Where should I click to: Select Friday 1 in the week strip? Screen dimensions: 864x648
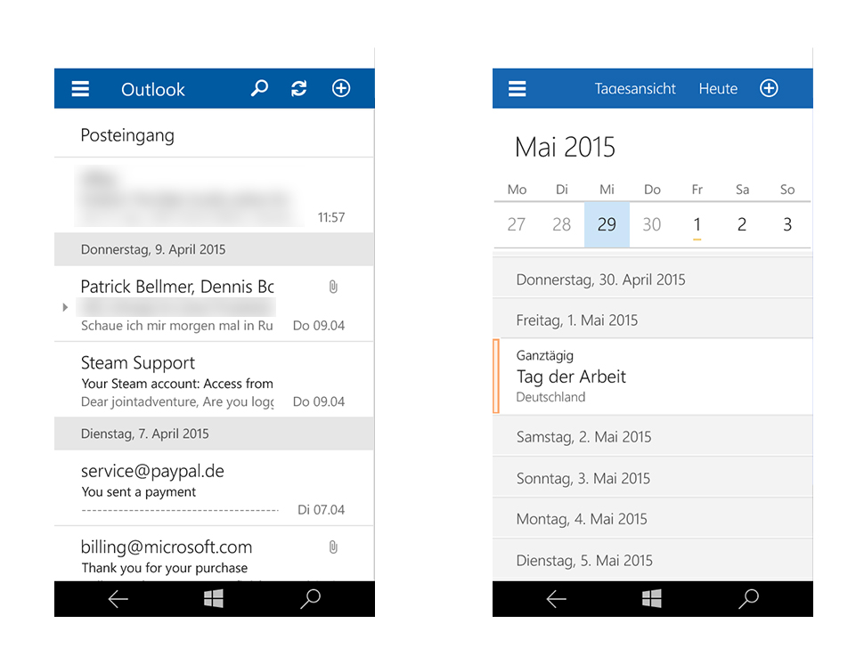click(697, 224)
